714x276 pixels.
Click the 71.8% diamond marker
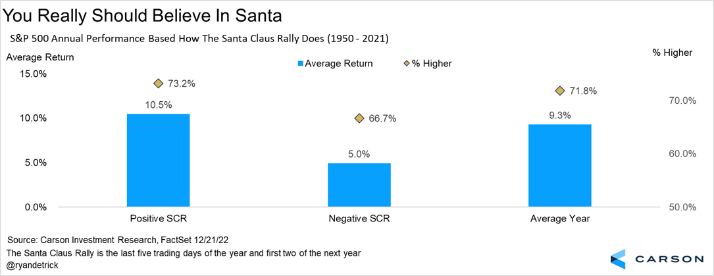(x=560, y=91)
